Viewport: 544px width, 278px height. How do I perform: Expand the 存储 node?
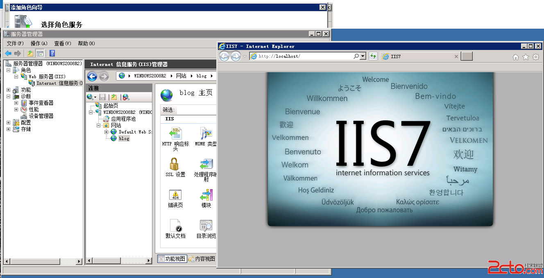[8, 129]
